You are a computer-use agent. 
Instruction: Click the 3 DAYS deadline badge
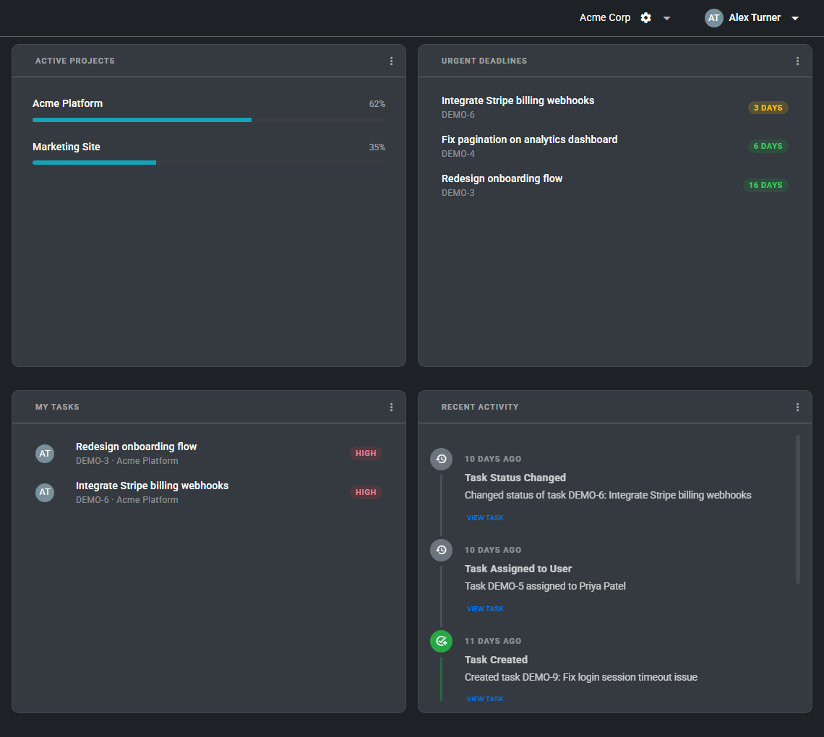768,108
